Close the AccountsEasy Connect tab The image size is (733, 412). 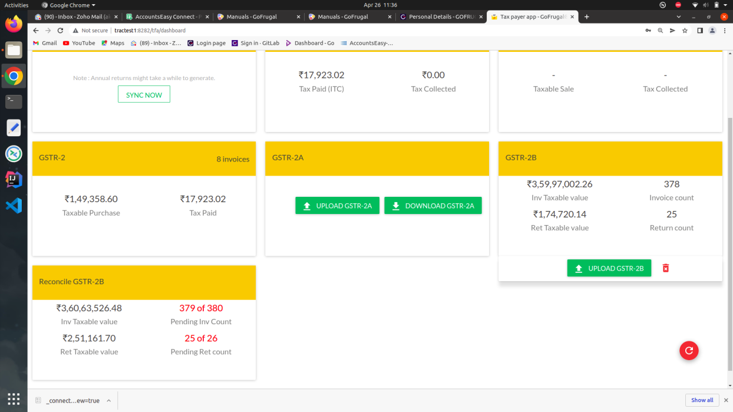tap(207, 17)
